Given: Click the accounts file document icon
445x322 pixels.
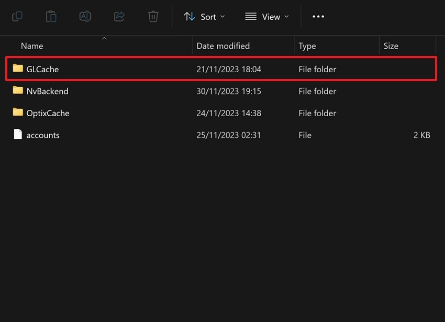Looking at the screenshot, I should (17, 135).
